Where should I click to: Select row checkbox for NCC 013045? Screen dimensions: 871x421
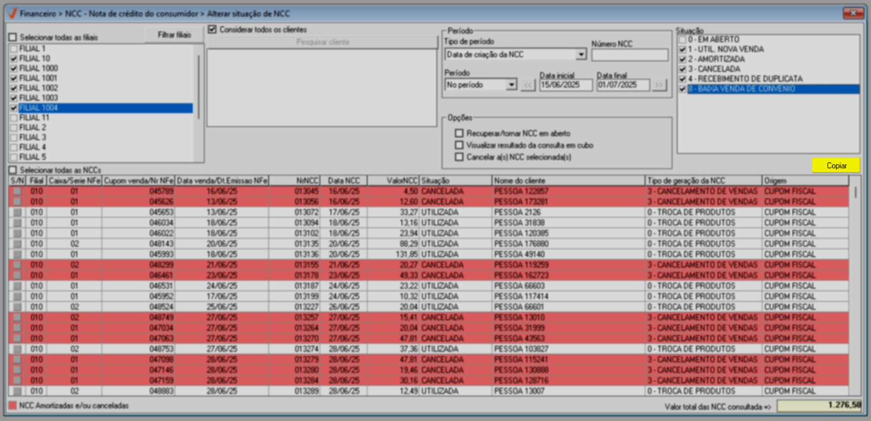(x=17, y=191)
